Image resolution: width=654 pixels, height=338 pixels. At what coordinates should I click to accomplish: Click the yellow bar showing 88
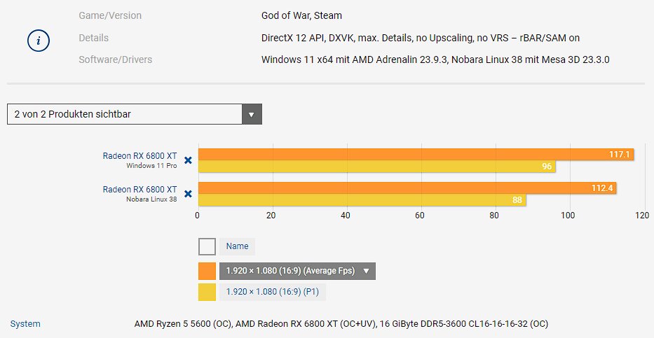[x=362, y=200]
